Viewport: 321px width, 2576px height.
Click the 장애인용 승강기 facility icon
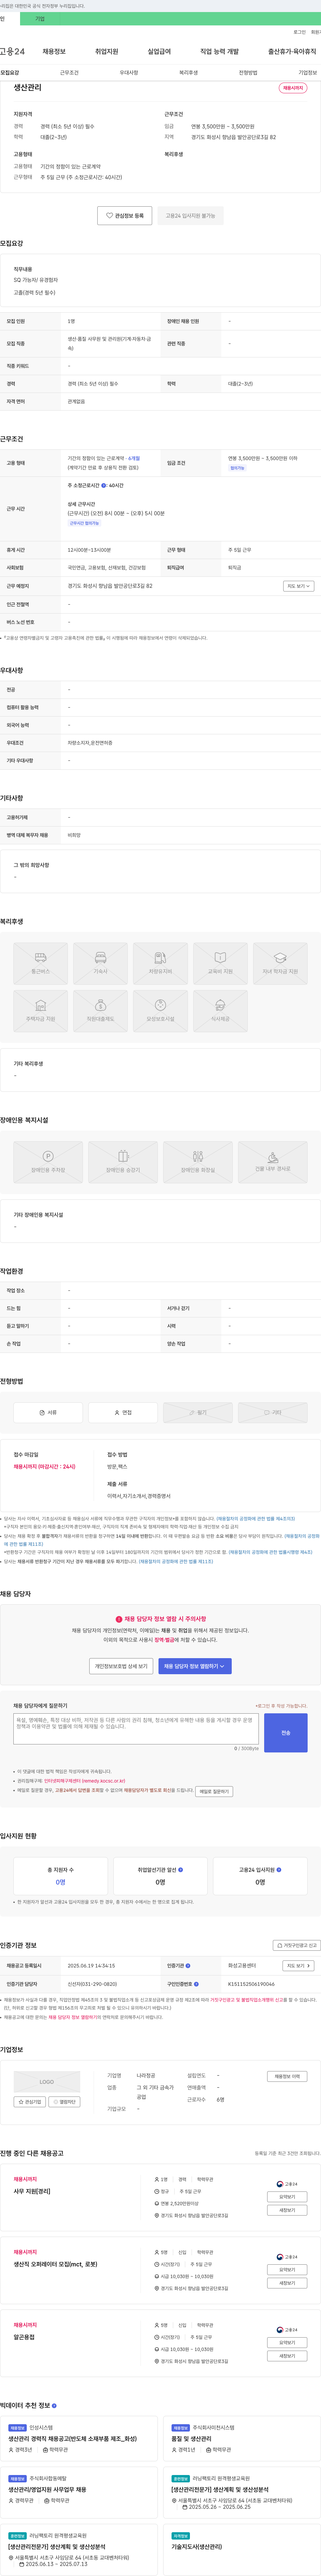[123, 1161]
